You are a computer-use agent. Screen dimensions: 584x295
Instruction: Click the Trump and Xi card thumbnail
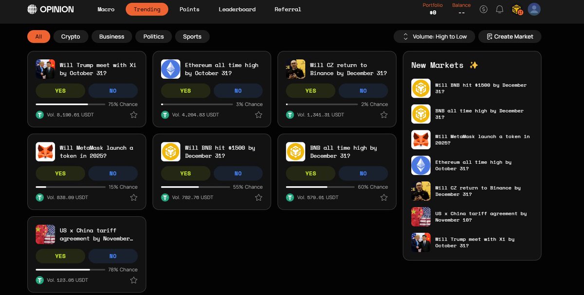coord(45,69)
